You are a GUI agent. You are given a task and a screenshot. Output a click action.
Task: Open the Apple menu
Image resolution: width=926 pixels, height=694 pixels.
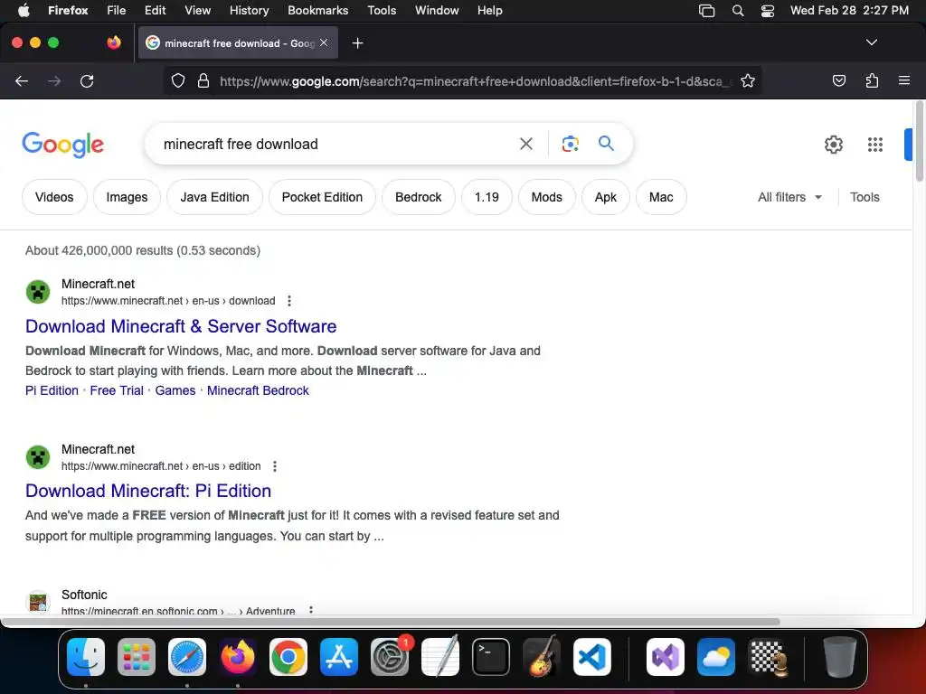click(x=24, y=10)
